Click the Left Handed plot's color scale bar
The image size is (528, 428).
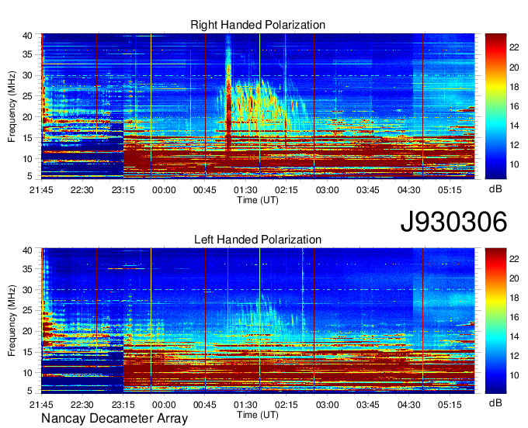pos(495,321)
